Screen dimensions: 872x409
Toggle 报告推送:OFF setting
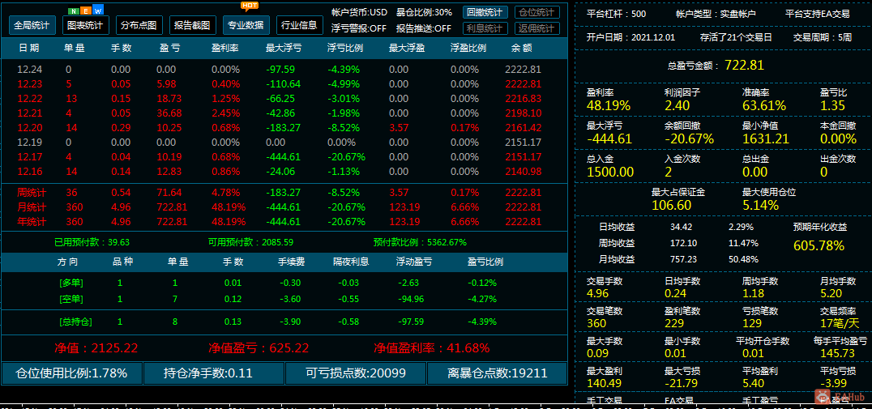(x=424, y=28)
